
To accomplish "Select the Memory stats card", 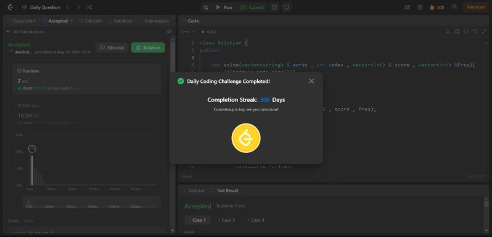I will coord(87,115).
